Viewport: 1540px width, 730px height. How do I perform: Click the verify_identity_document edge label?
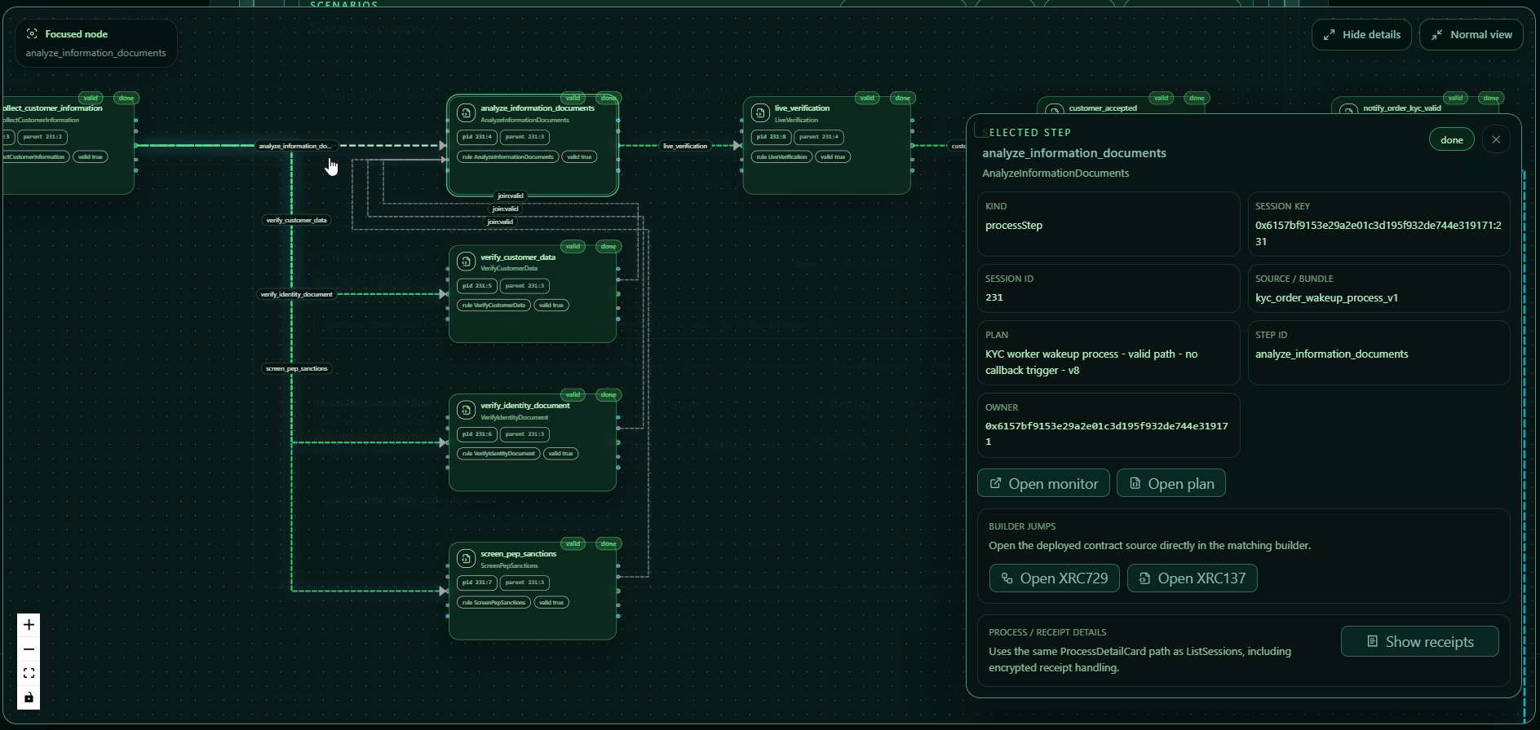296,294
